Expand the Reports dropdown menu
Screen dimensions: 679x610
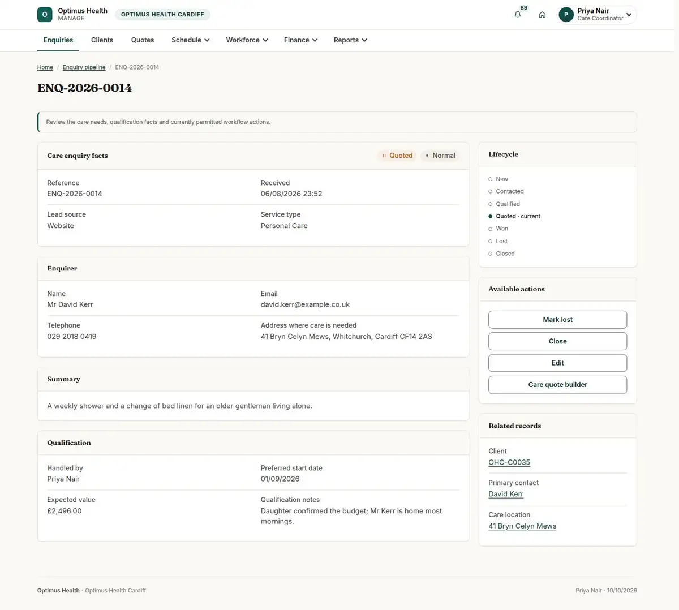(x=351, y=40)
